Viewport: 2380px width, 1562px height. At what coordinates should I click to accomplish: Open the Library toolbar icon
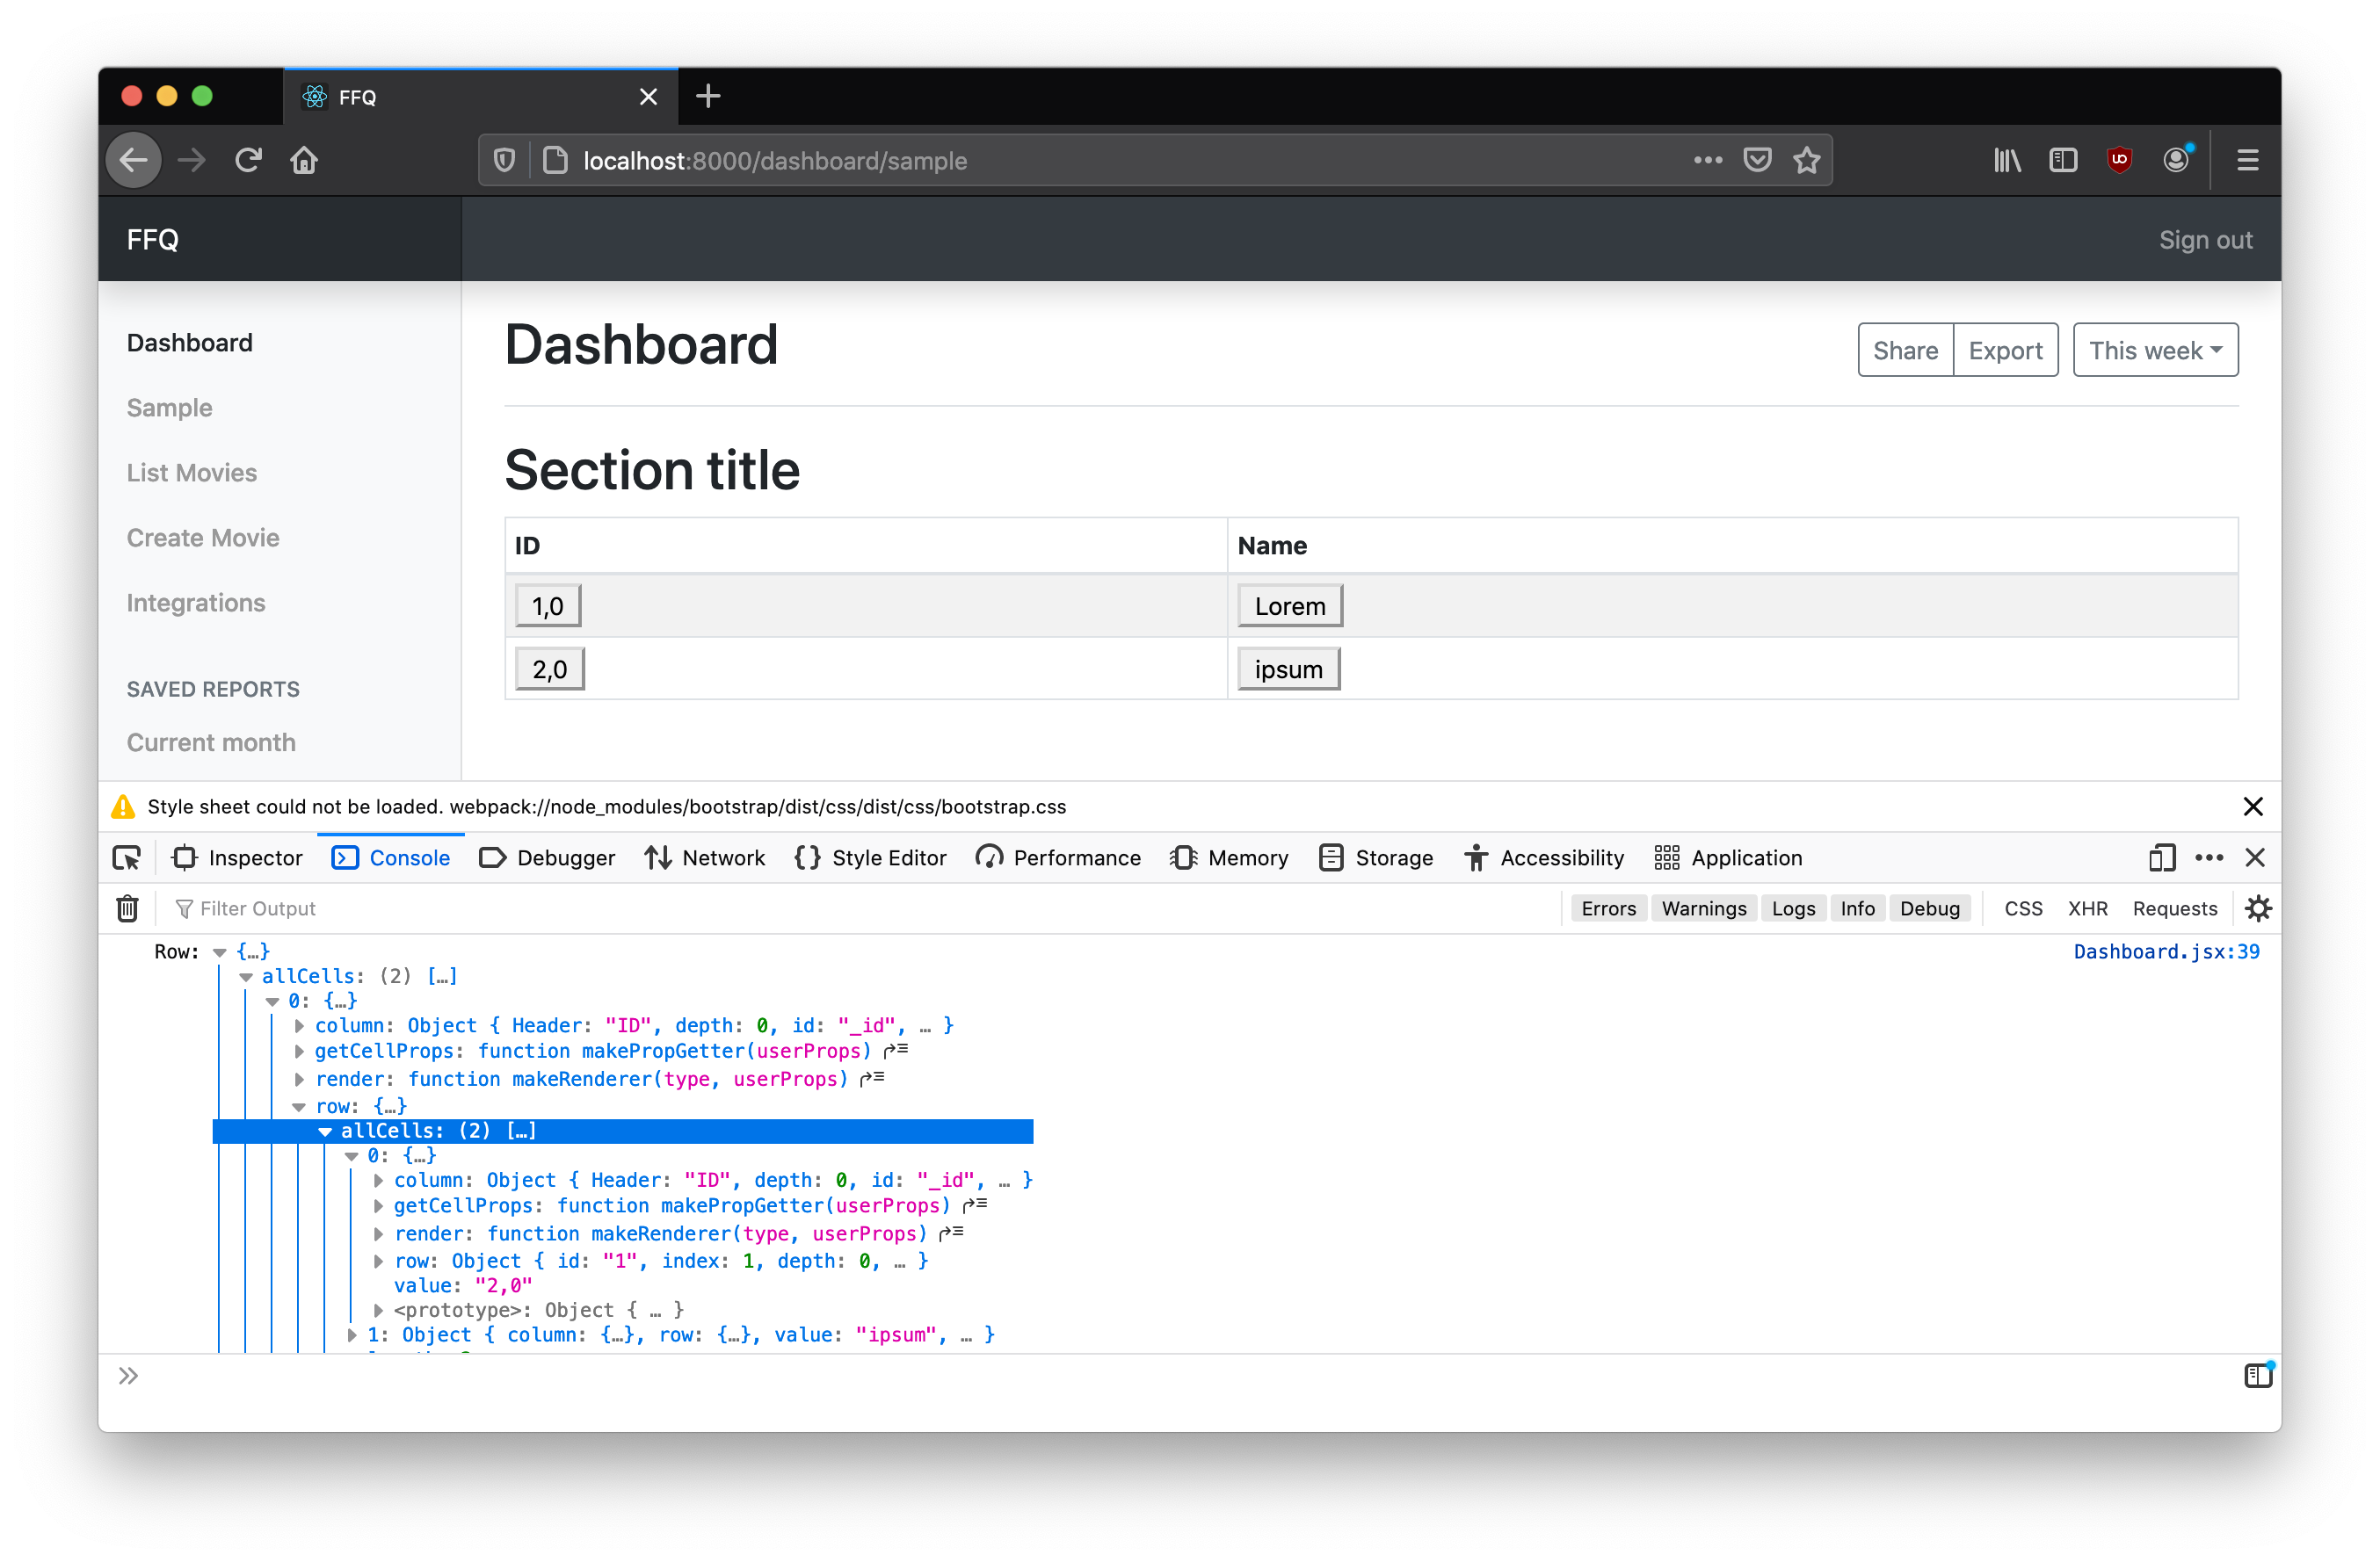tap(2006, 160)
